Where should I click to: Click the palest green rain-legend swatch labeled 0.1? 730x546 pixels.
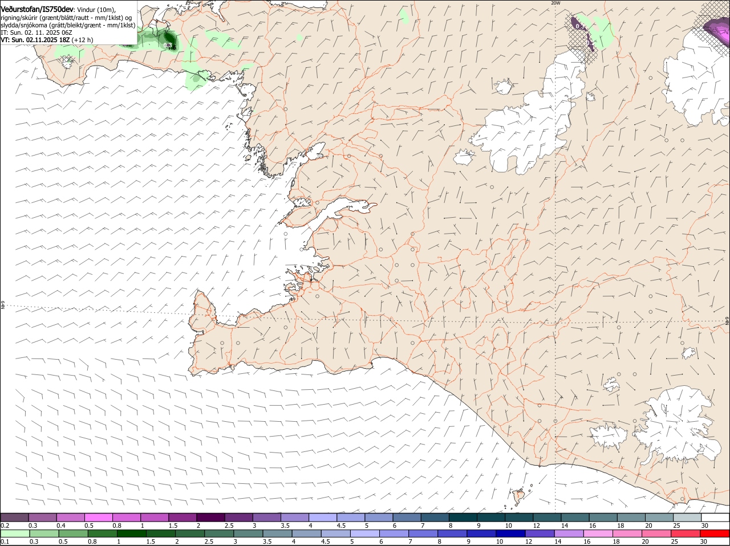coord(15,533)
